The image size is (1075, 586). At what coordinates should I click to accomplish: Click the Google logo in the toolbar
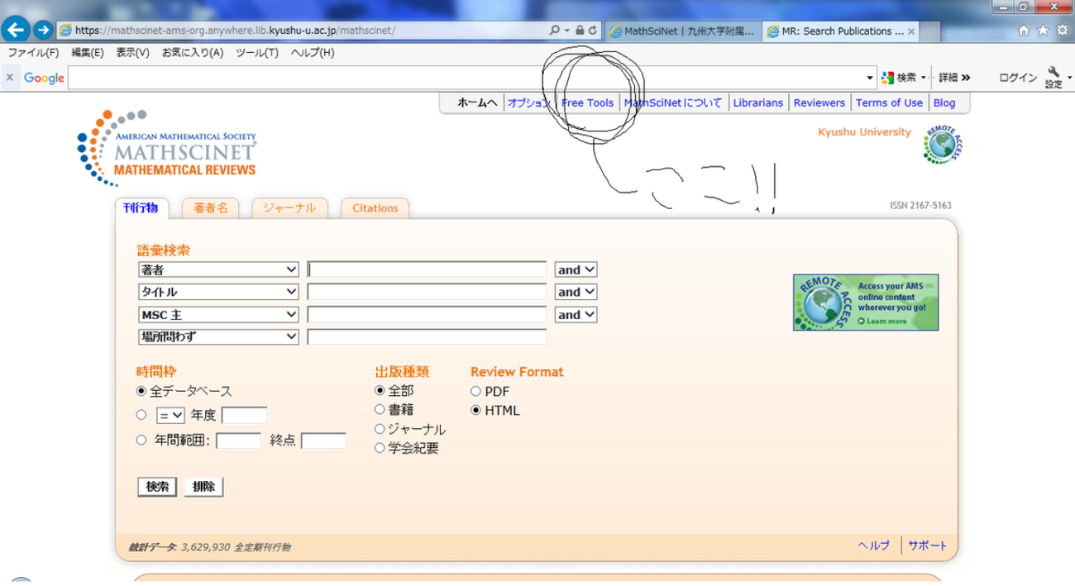pyautogui.click(x=44, y=78)
